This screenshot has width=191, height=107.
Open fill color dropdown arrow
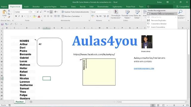point(37,16)
